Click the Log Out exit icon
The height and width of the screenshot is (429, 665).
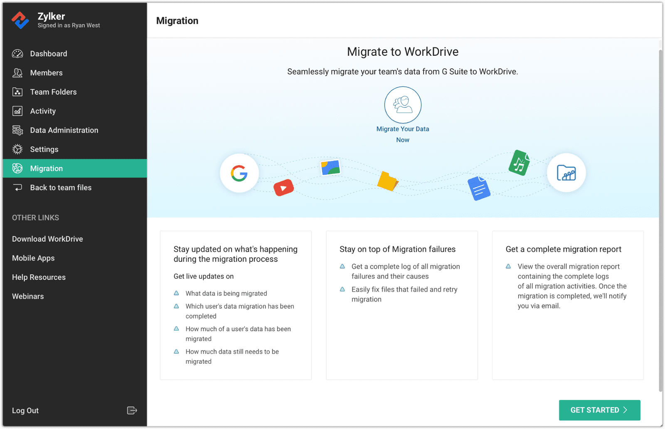coord(132,411)
